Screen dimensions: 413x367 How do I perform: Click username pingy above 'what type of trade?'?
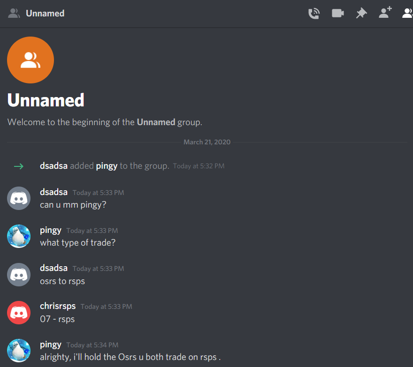point(51,231)
